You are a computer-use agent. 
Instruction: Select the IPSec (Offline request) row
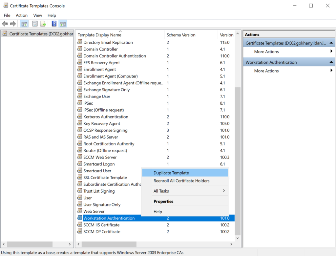pyautogui.click(x=156, y=110)
